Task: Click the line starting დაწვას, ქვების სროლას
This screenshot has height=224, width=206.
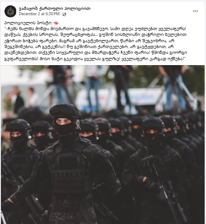Action: [x=95, y=35]
